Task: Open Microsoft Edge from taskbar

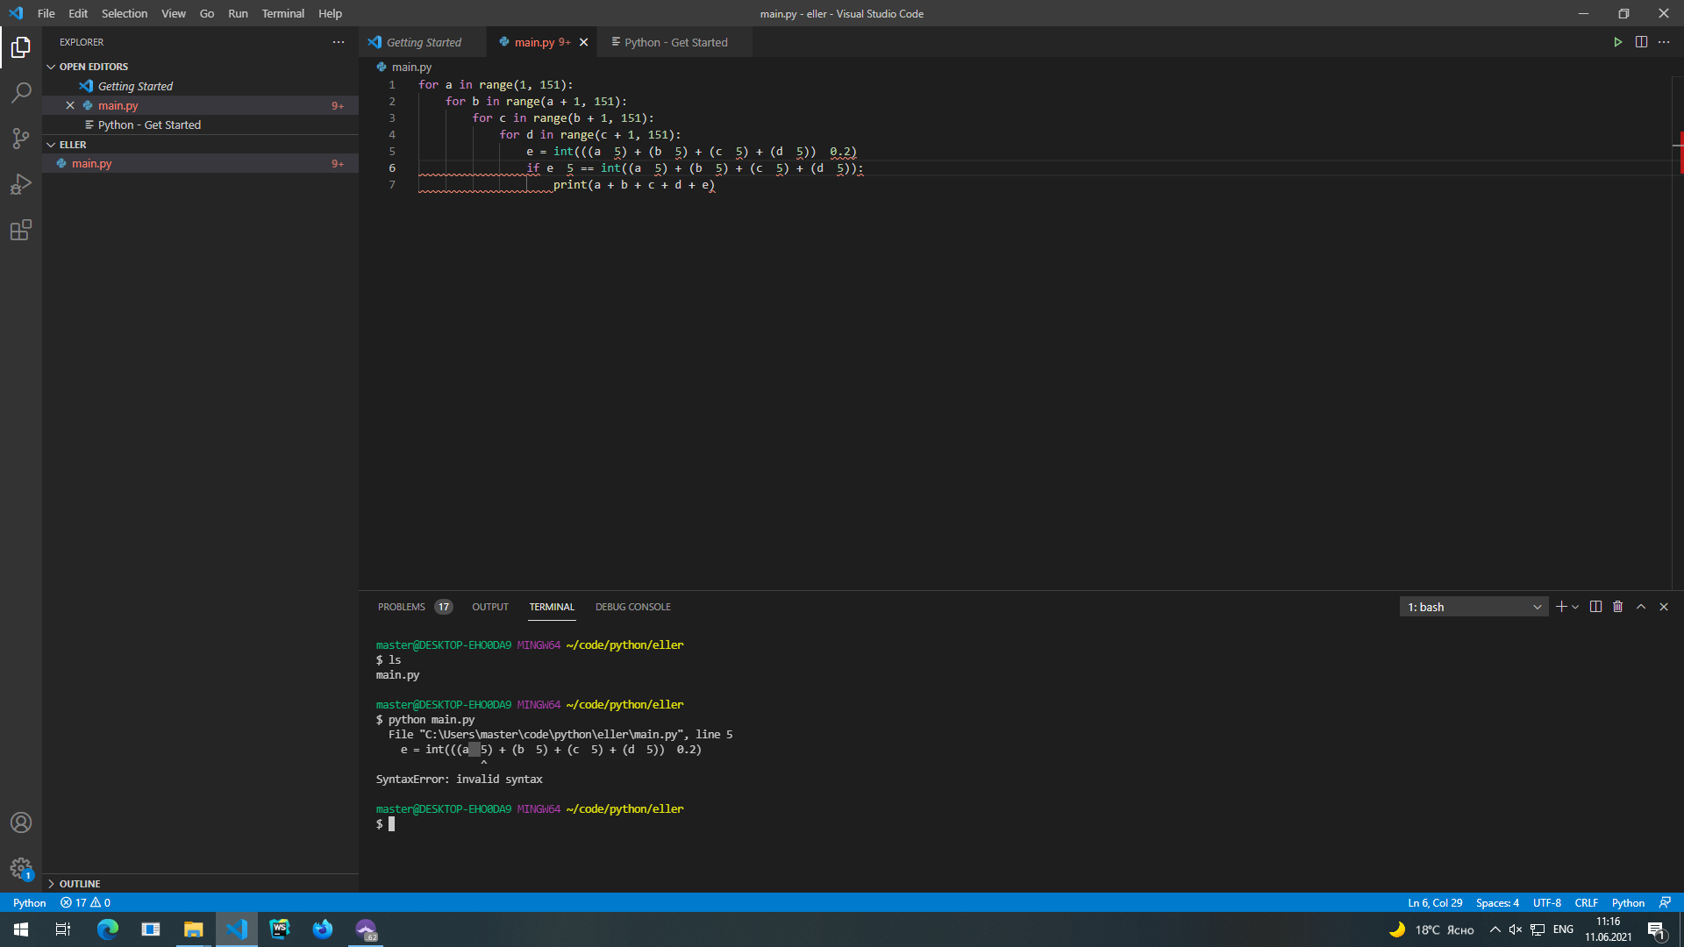Action: tap(108, 929)
